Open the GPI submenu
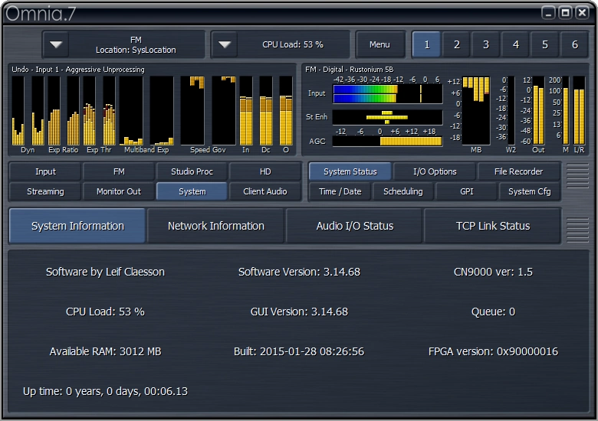Viewport: 598px width, 421px height. coord(466,191)
